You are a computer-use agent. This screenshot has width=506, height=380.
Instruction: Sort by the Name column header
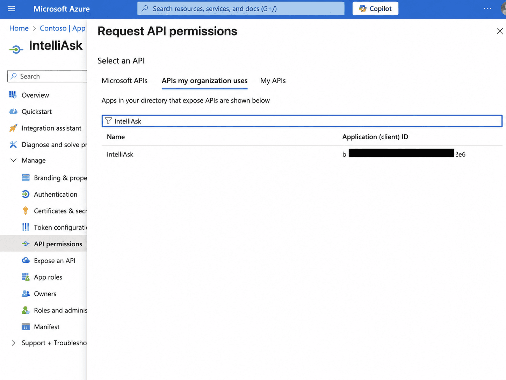116,137
